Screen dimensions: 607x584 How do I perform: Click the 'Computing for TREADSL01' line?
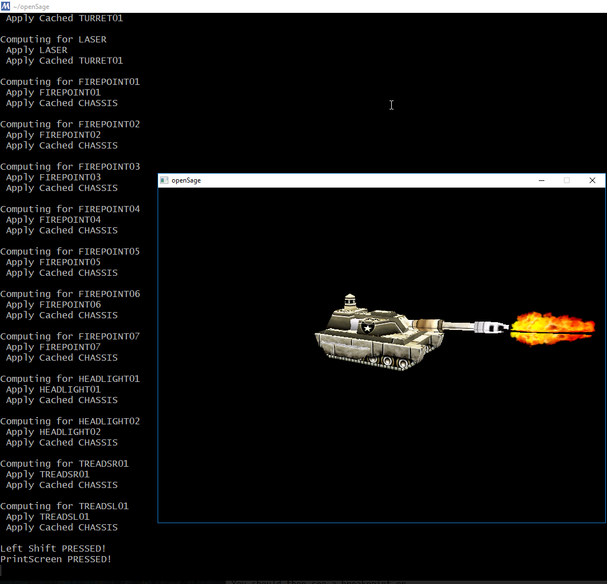[64, 506]
